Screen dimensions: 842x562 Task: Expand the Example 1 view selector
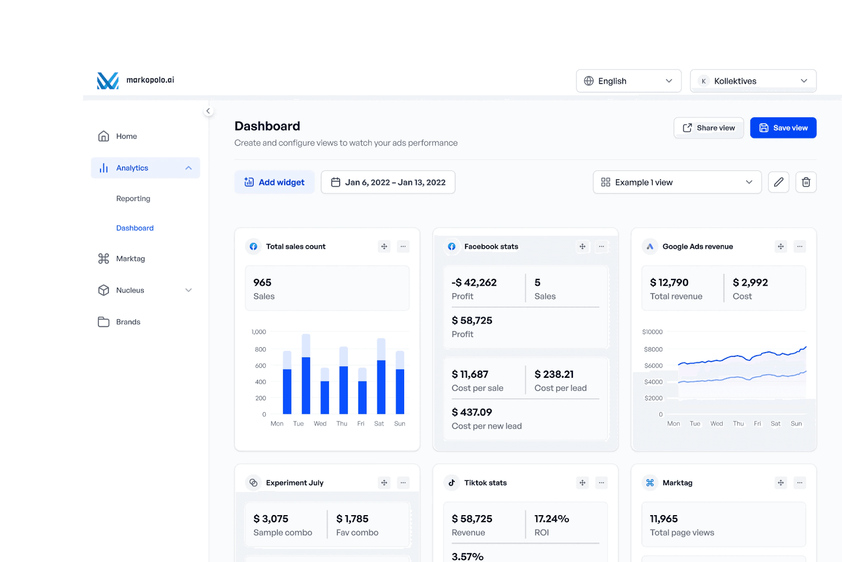[x=677, y=182]
